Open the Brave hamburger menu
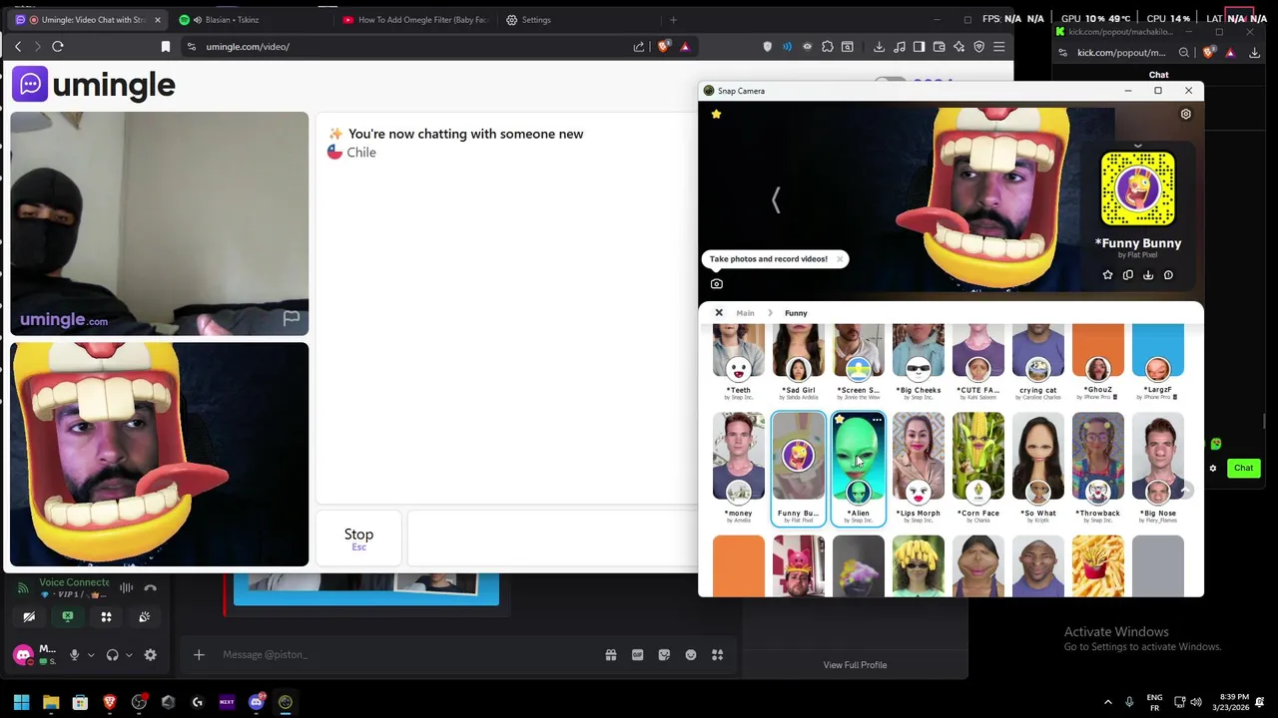Image resolution: width=1278 pixels, height=718 pixels. click(998, 46)
